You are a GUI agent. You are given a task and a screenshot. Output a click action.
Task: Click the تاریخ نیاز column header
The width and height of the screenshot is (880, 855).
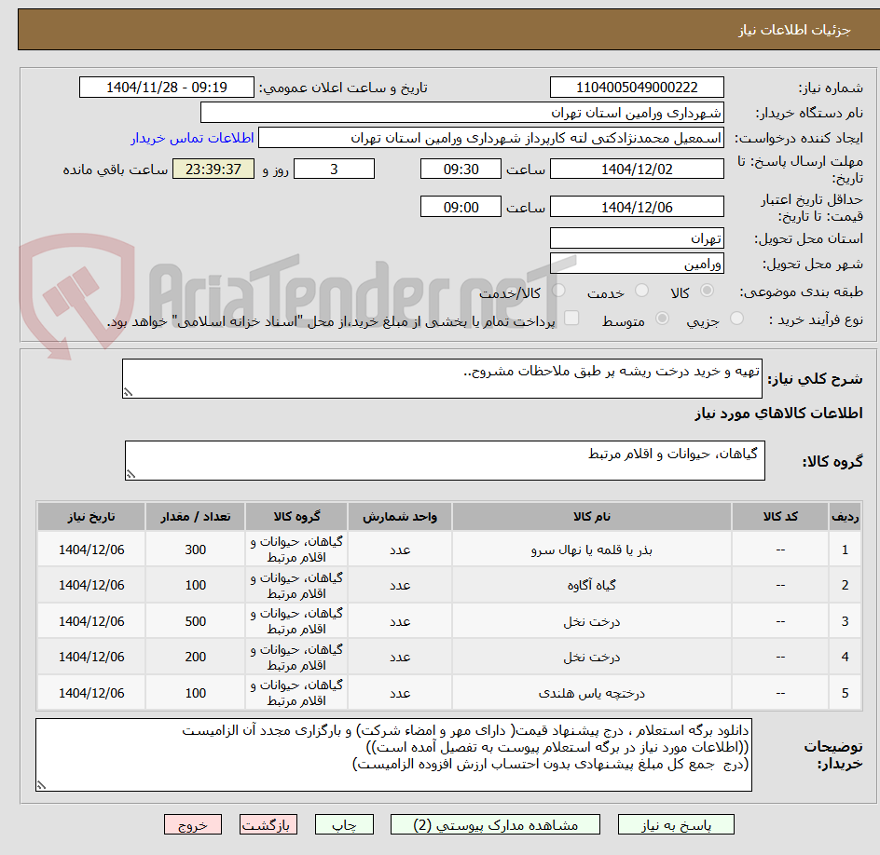91,516
